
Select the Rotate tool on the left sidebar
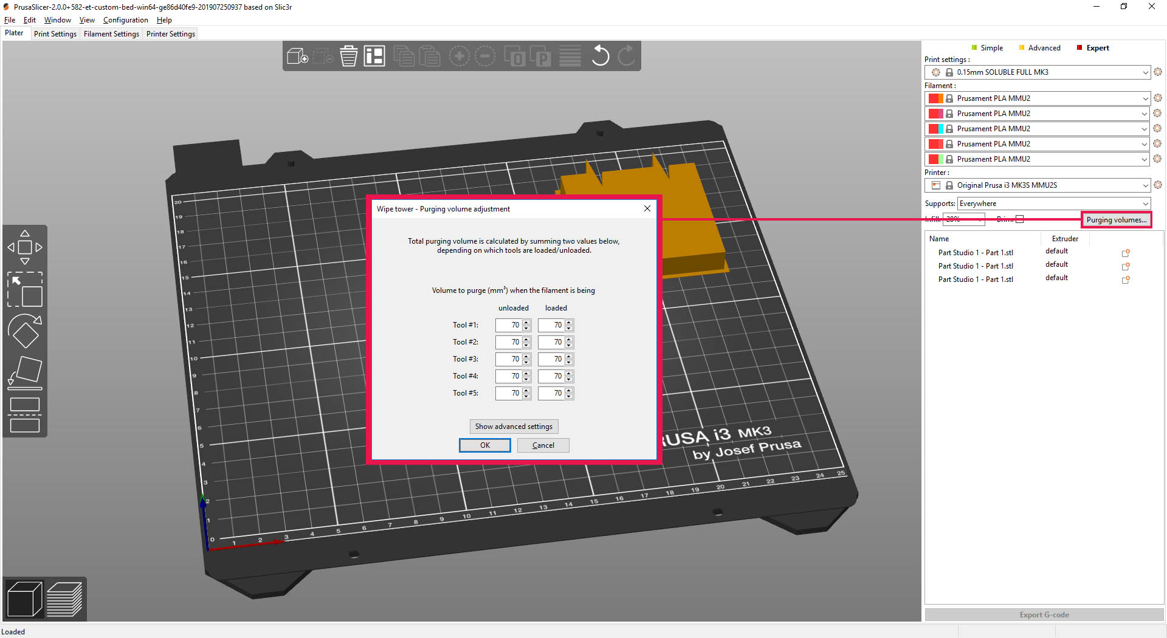pos(25,331)
